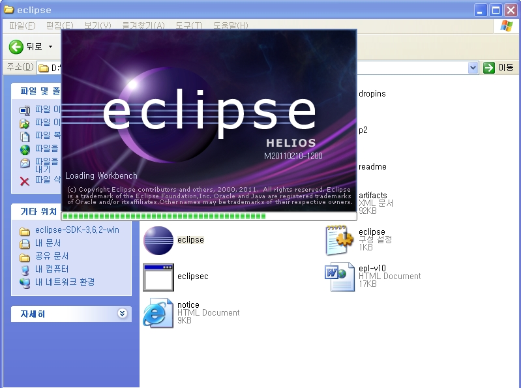Open the 편집(E) menu
521x388 pixels.
[x=59, y=25]
